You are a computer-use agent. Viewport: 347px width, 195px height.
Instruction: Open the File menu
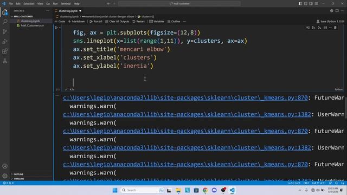(x=11, y=4)
